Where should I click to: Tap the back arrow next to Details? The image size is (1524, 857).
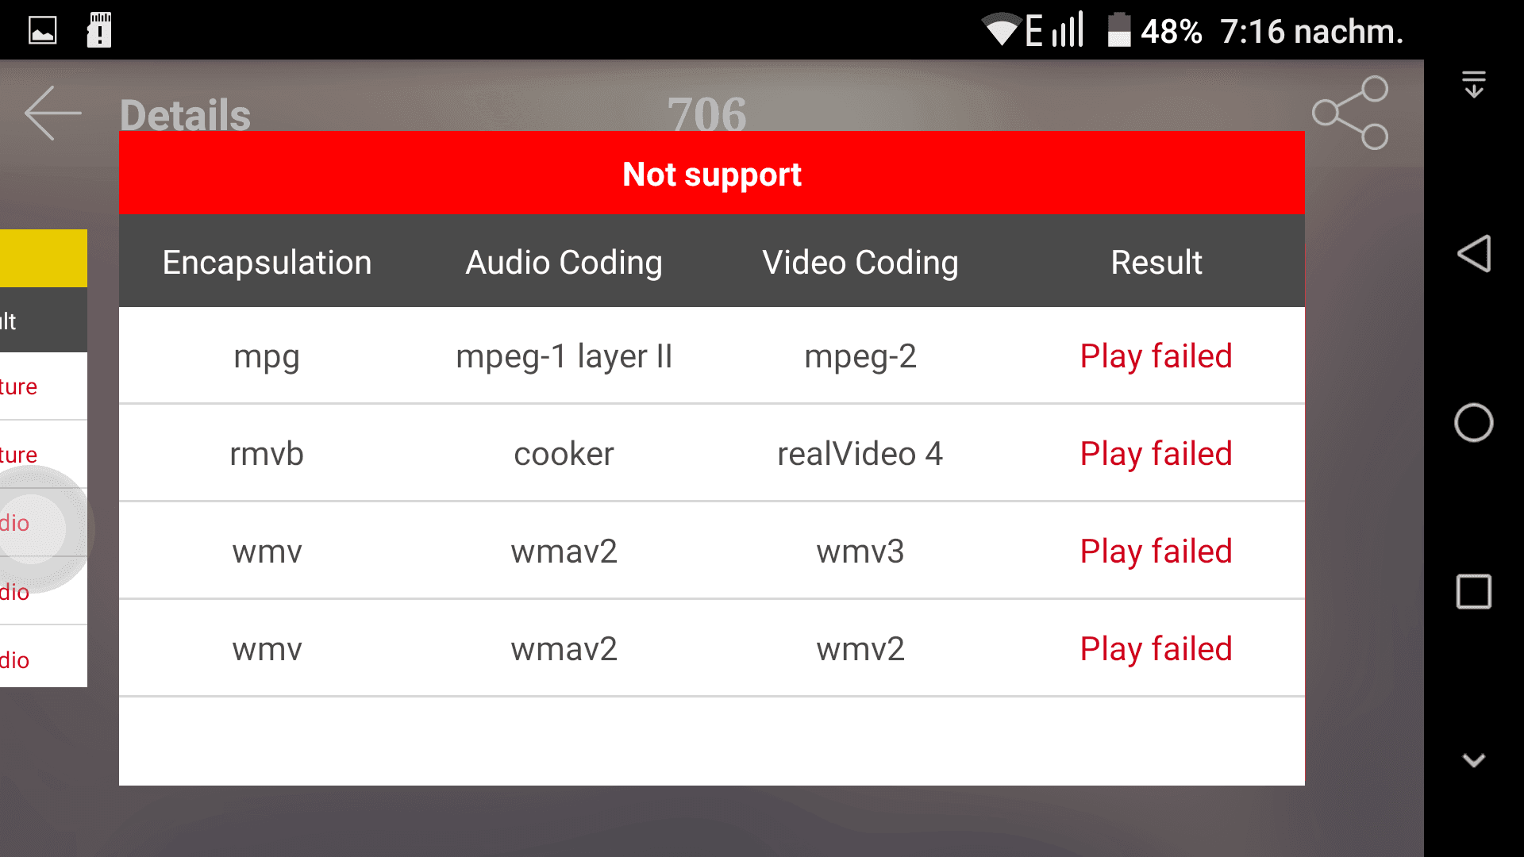[52, 113]
